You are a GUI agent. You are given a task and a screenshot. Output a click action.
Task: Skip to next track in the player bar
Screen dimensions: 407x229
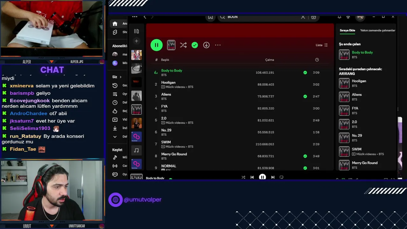tap(273, 177)
